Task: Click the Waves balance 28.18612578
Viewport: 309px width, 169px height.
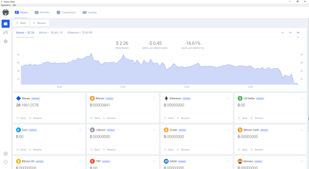Action: 27,105
